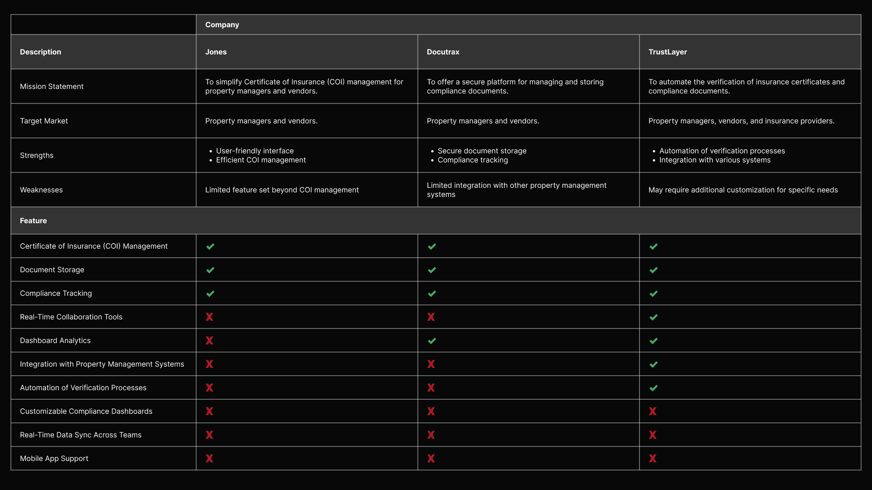This screenshot has width=872, height=490.
Task: Select Jones target market "Property managers and vendors."
Action: (x=262, y=121)
